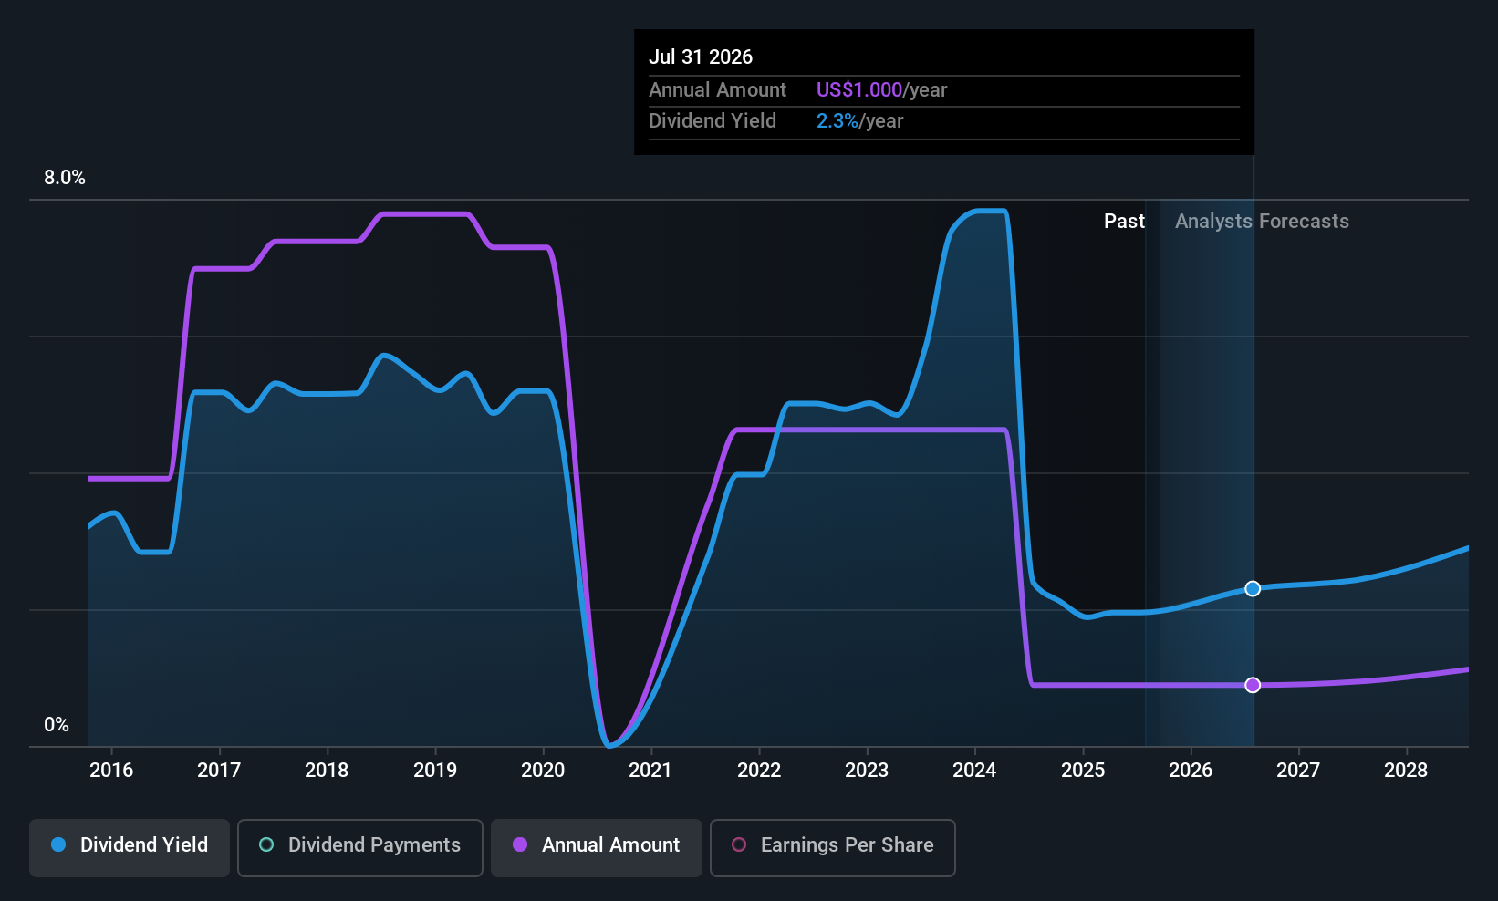Click the US$1.000/year annual amount value
Image resolution: width=1498 pixels, height=901 pixels.
(x=881, y=90)
